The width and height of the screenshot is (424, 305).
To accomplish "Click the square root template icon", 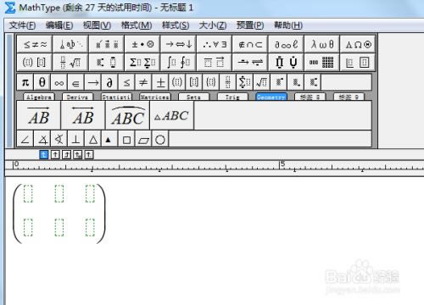I will point(261,82).
